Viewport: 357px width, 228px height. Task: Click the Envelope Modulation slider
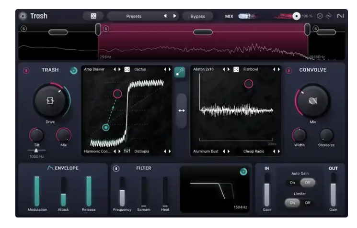[37, 191]
